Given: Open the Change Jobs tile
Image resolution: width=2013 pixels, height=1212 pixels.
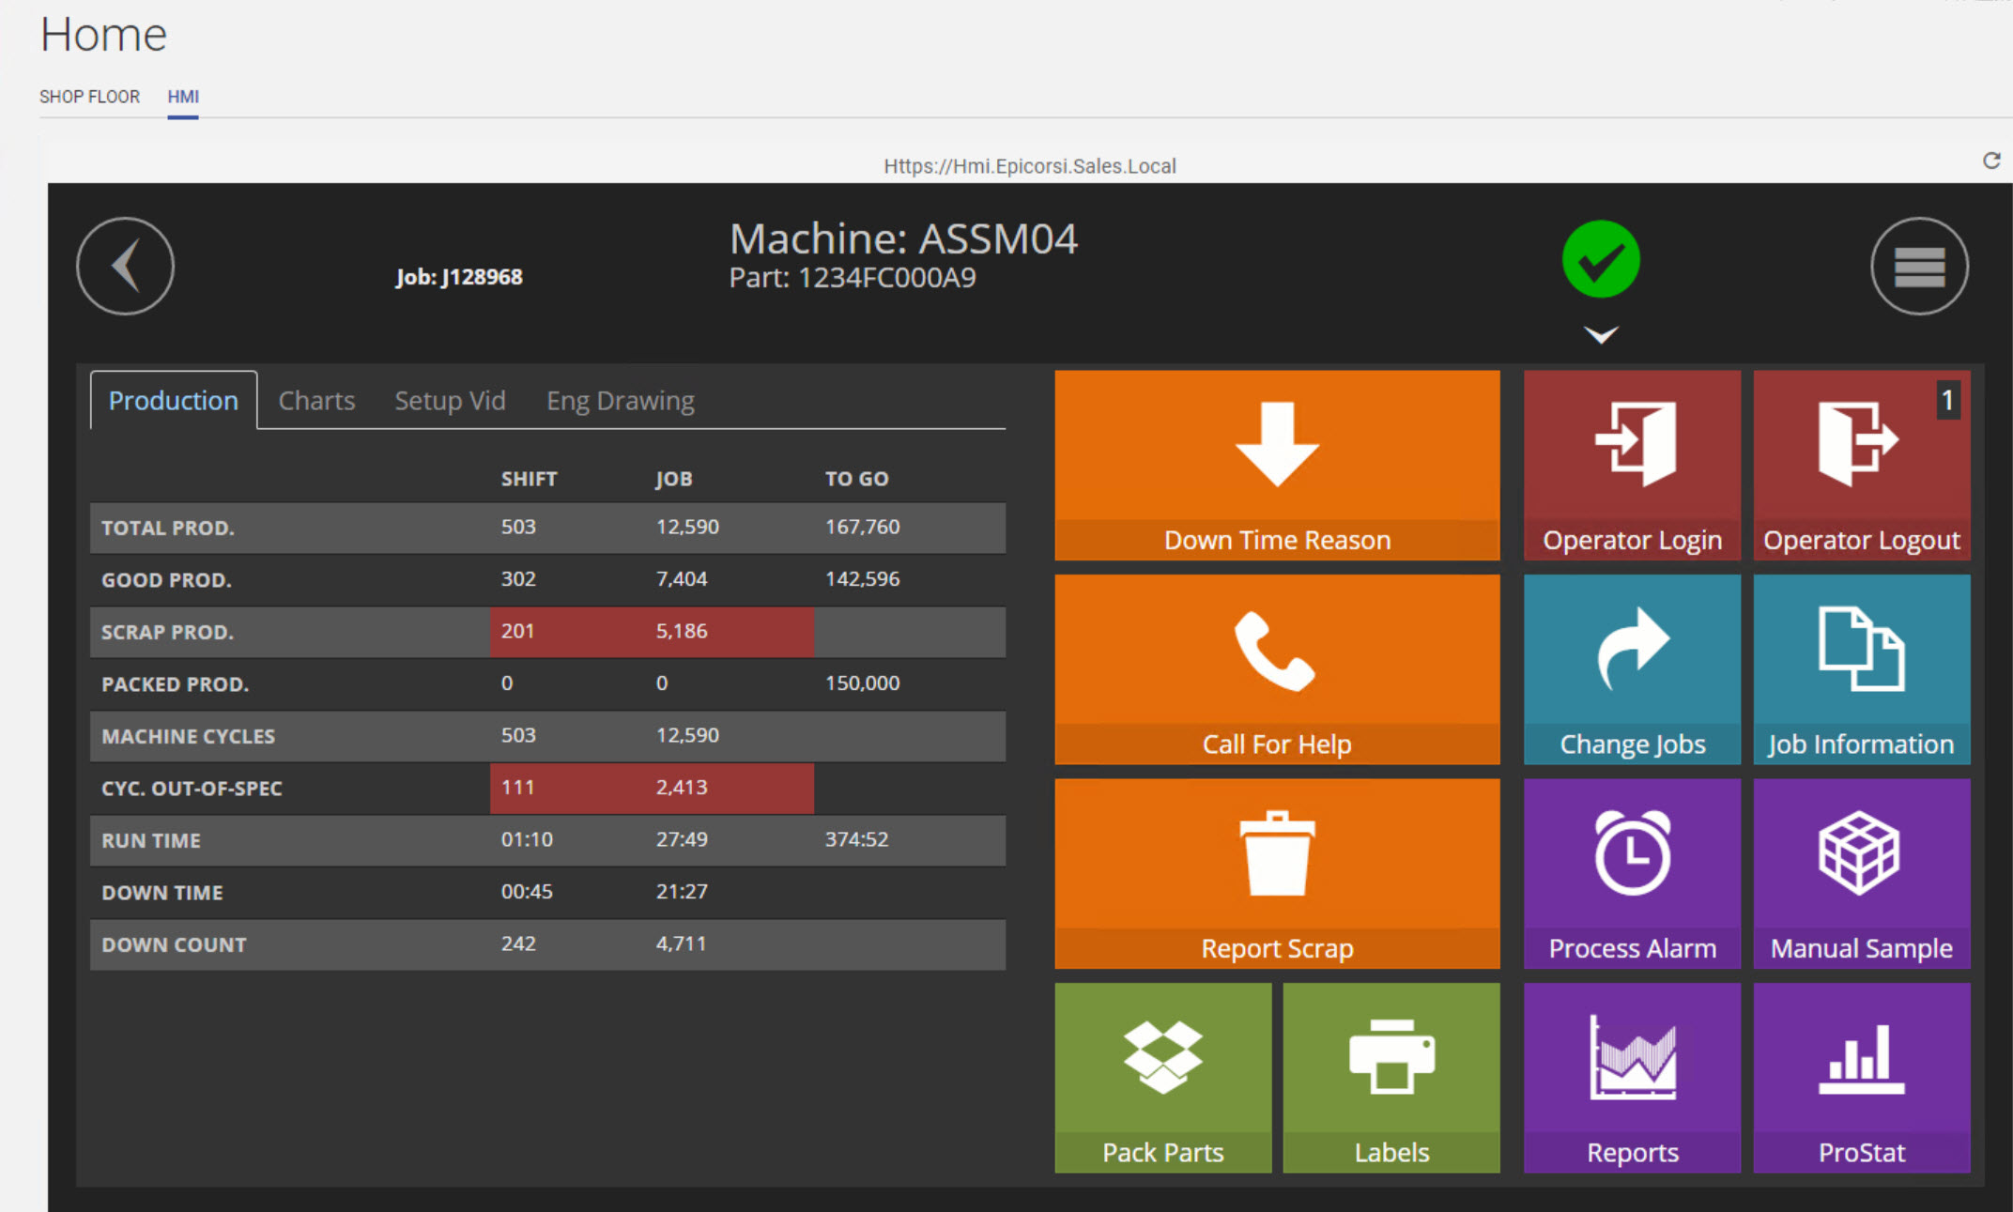Looking at the screenshot, I should pyautogui.click(x=1632, y=669).
